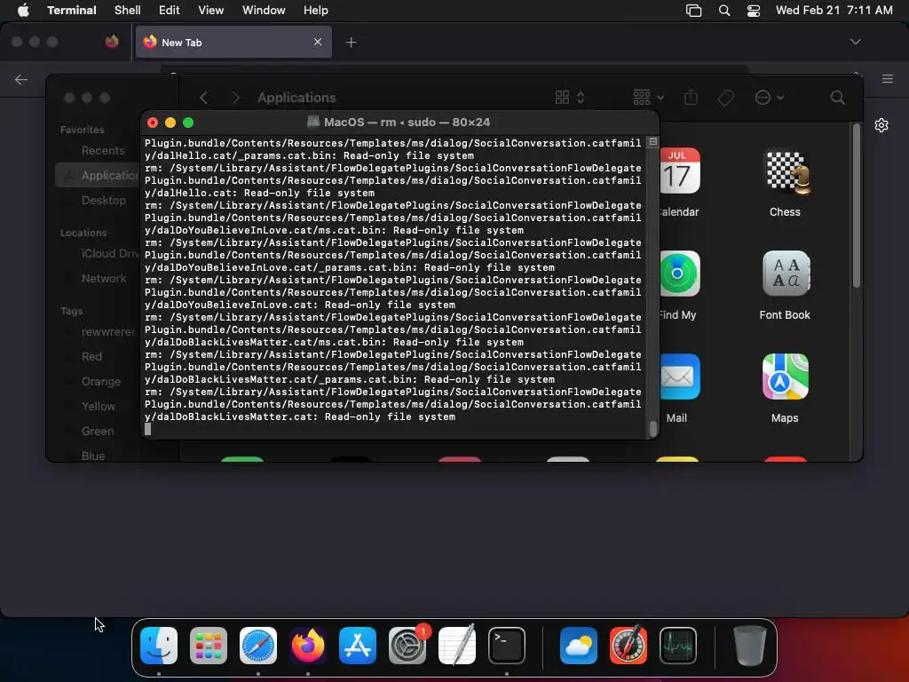Open Finder action ellipsis dropdown
The image size is (909, 682).
coord(770,98)
